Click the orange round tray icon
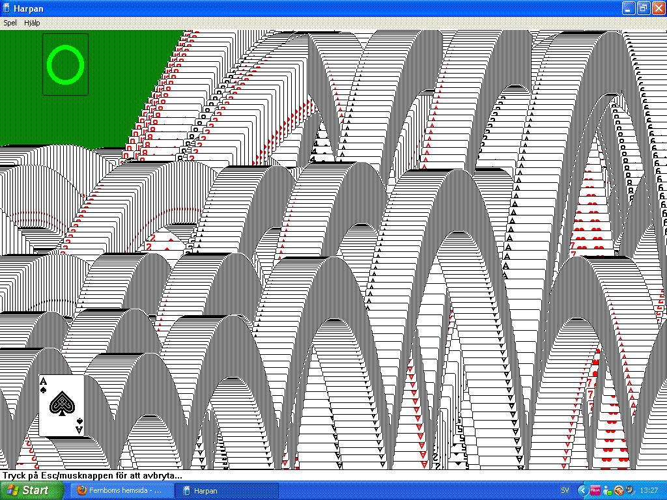Viewport: 667px width, 500px height. [x=619, y=490]
